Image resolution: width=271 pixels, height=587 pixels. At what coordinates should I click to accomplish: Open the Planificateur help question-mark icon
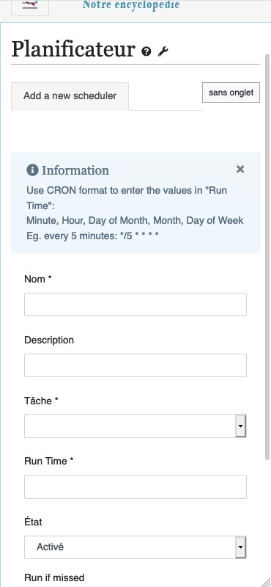click(x=146, y=51)
